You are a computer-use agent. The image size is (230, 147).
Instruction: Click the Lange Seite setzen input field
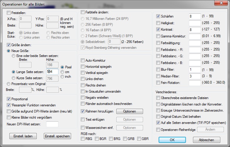click(x=52, y=71)
